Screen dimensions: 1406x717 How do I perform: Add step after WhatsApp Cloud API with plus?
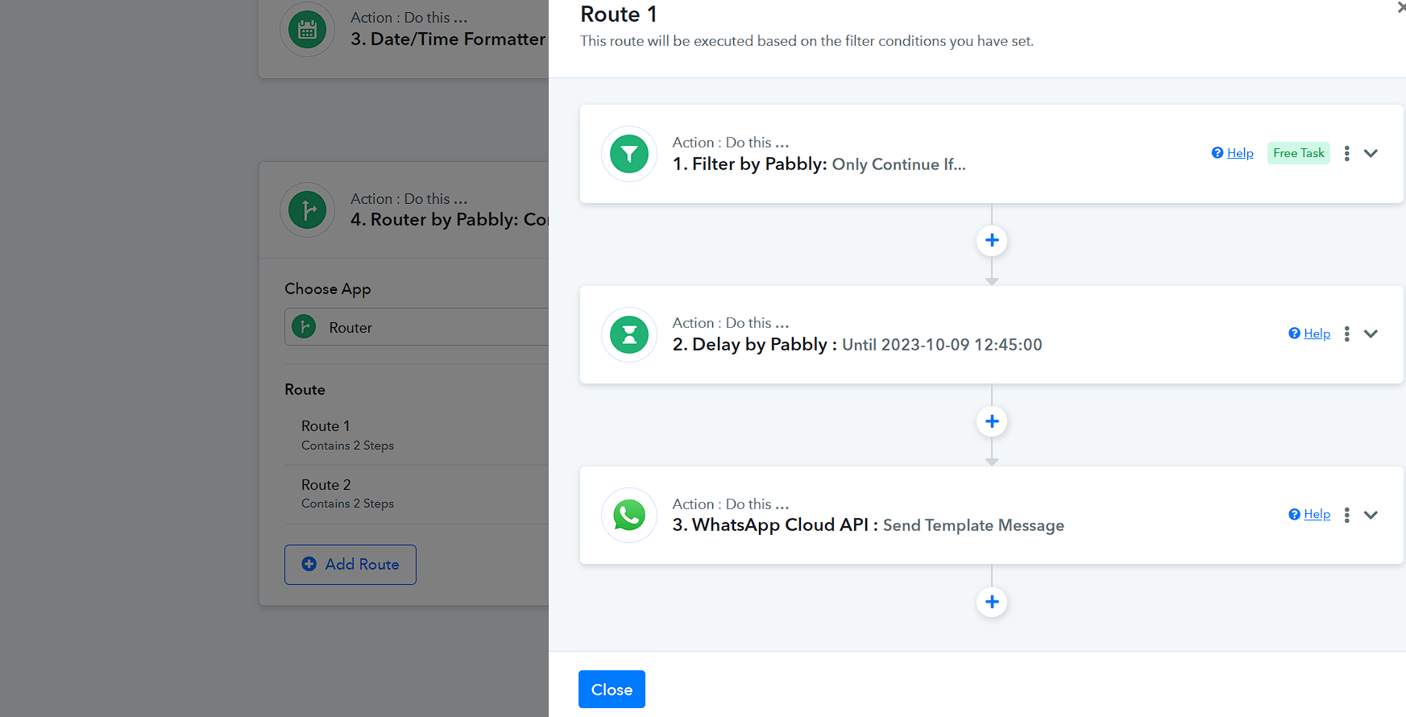pos(992,602)
